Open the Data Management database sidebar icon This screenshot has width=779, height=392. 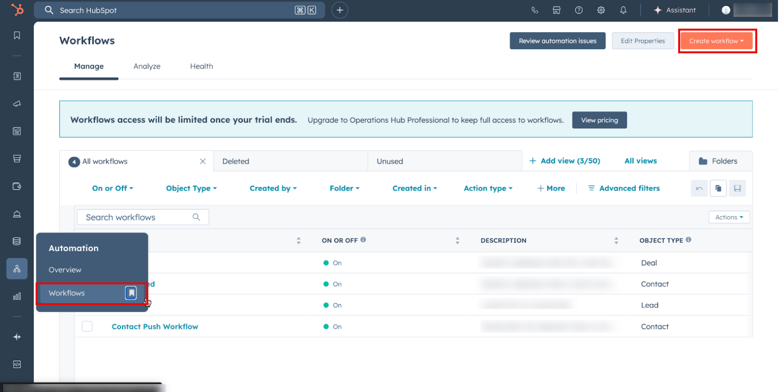pos(17,241)
